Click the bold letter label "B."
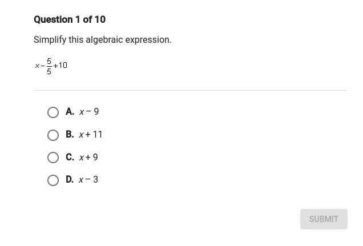This screenshot has width=363, height=246. point(70,135)
